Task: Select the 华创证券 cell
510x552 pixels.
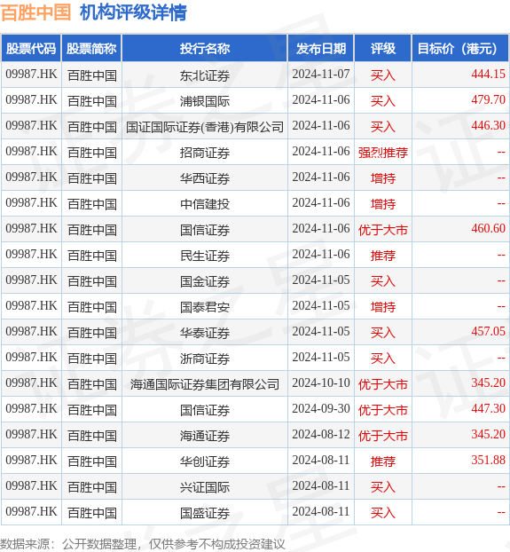Action: tap(205, 461)
